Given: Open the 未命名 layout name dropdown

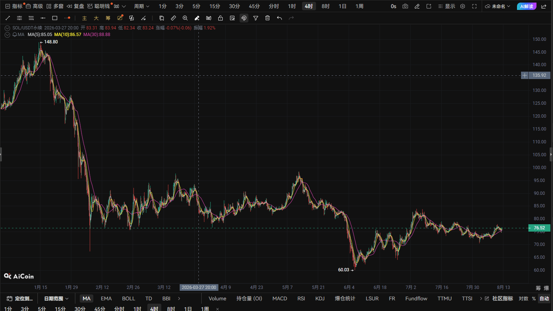Looking at the screenshot, I should [x=498, y=6].
